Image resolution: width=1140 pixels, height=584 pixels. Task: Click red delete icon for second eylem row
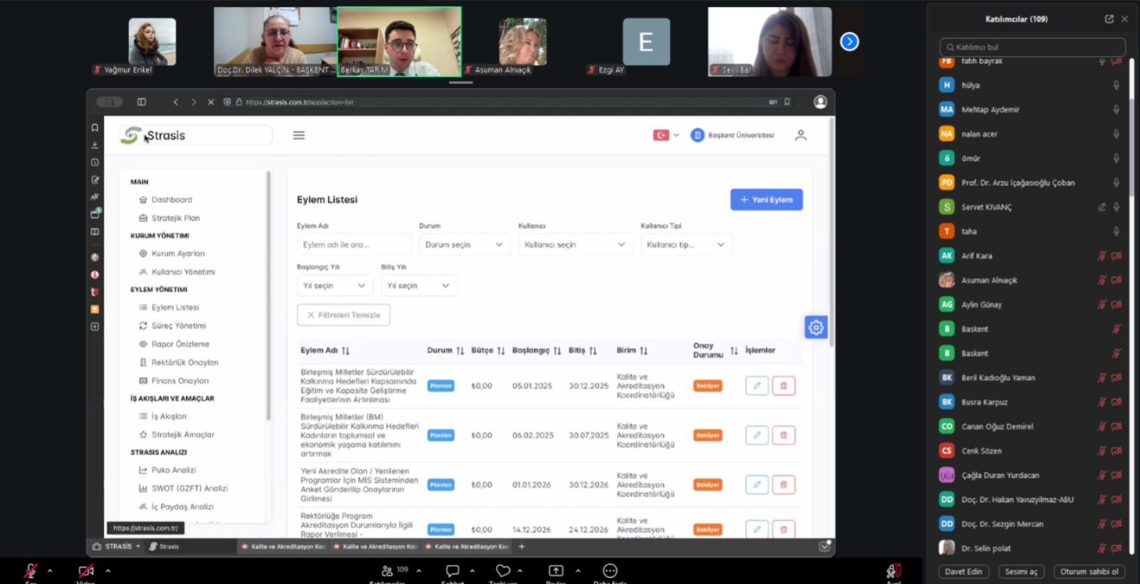(x=783, y=435)
